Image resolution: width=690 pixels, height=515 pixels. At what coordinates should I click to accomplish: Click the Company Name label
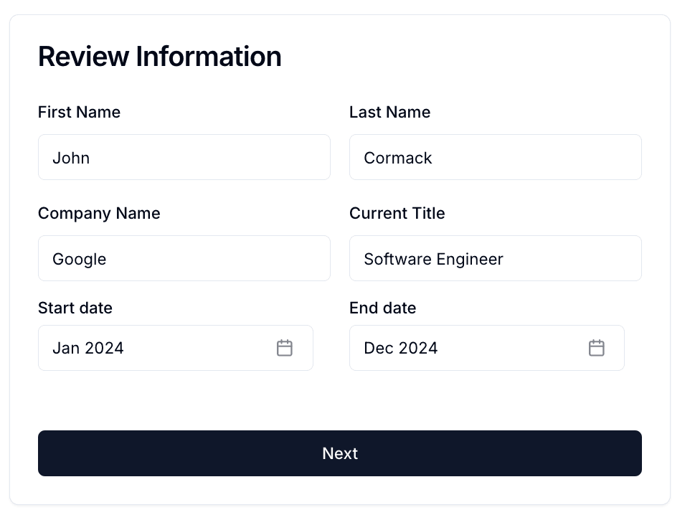[x=99, y=213]
